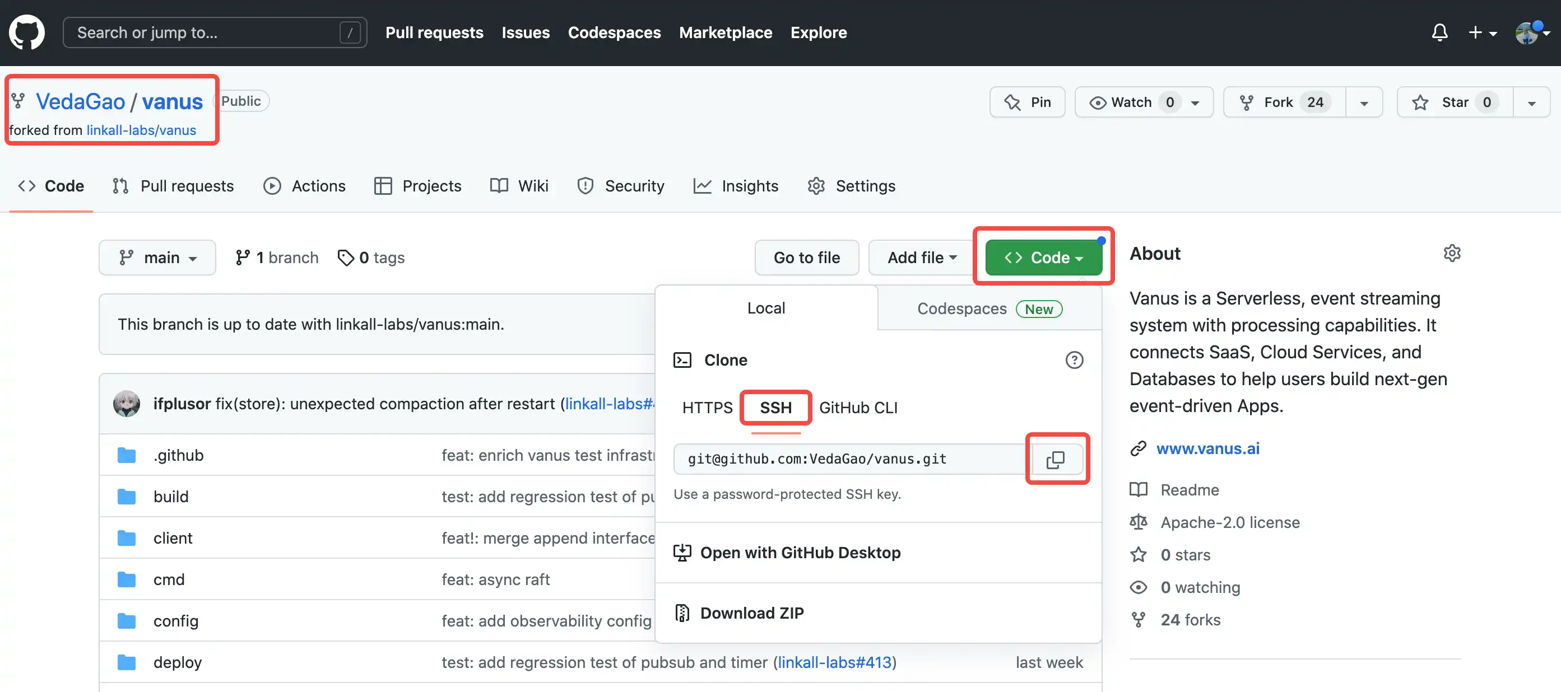1561x692 pixels.
Task: Open the www.vanus.ai website link
Action: (x=1207, y=448)
